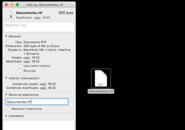
Task: Collapse the Generali section
Action: pos(6,36)
